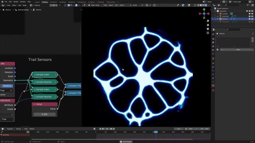
Task: Open the 3D viewport editor type dropdown
Action: point(84,5)
